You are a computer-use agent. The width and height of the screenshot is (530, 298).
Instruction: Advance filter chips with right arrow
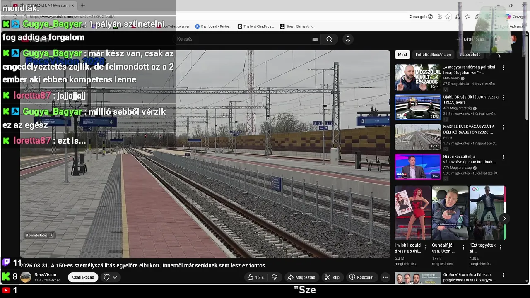tap(499, 56)
